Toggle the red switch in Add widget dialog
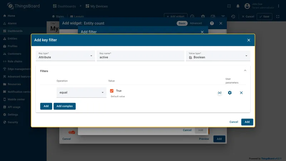286x161 pixels. 71,132
